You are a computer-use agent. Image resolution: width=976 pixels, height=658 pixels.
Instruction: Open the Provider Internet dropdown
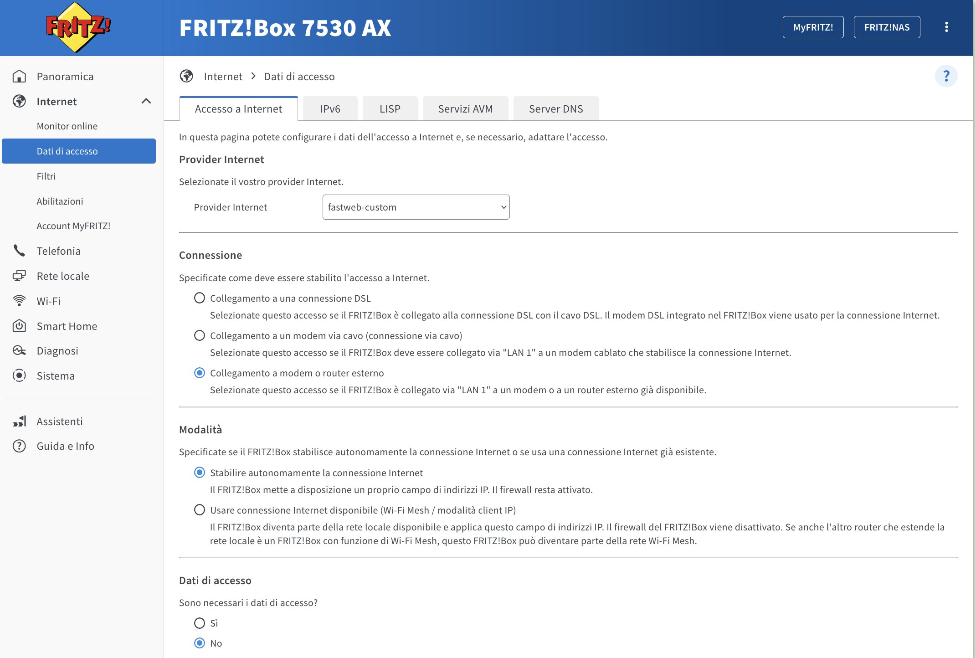(416, 207)
